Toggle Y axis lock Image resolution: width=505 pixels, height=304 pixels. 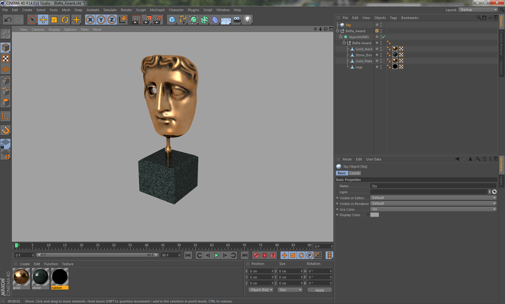101,20
